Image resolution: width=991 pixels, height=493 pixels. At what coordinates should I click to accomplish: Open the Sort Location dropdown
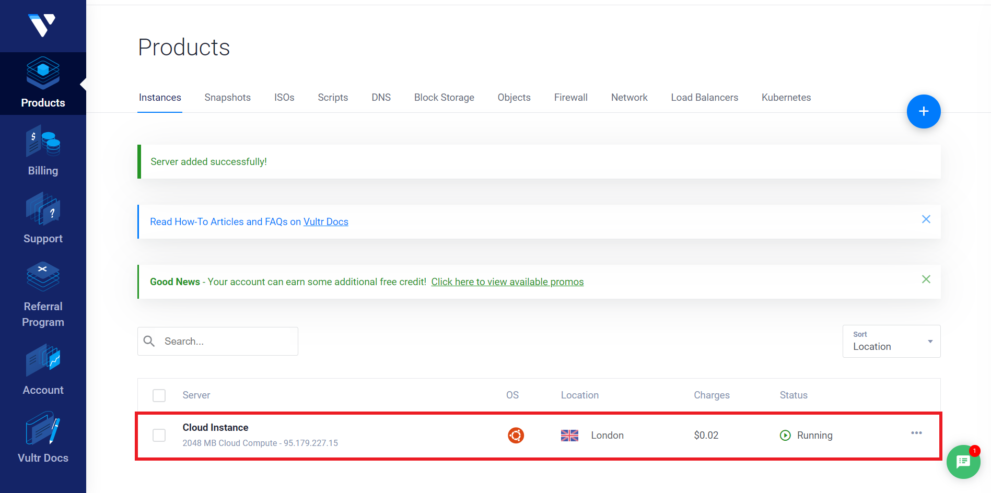(x=891, y=341)
